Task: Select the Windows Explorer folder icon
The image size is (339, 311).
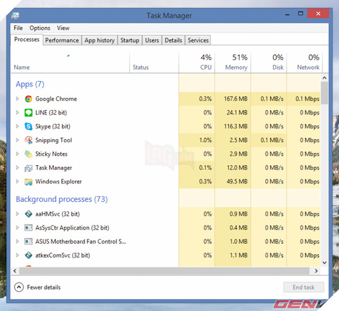Action: click(29, 182)
